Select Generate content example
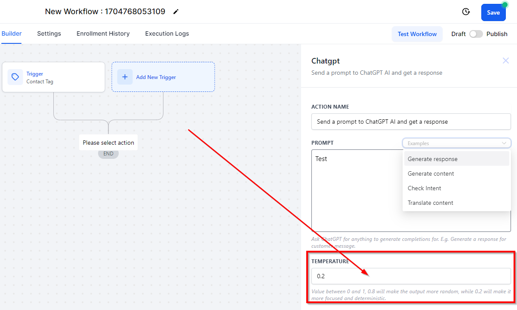The image size is (517, 310). click(x=457, y=173)
